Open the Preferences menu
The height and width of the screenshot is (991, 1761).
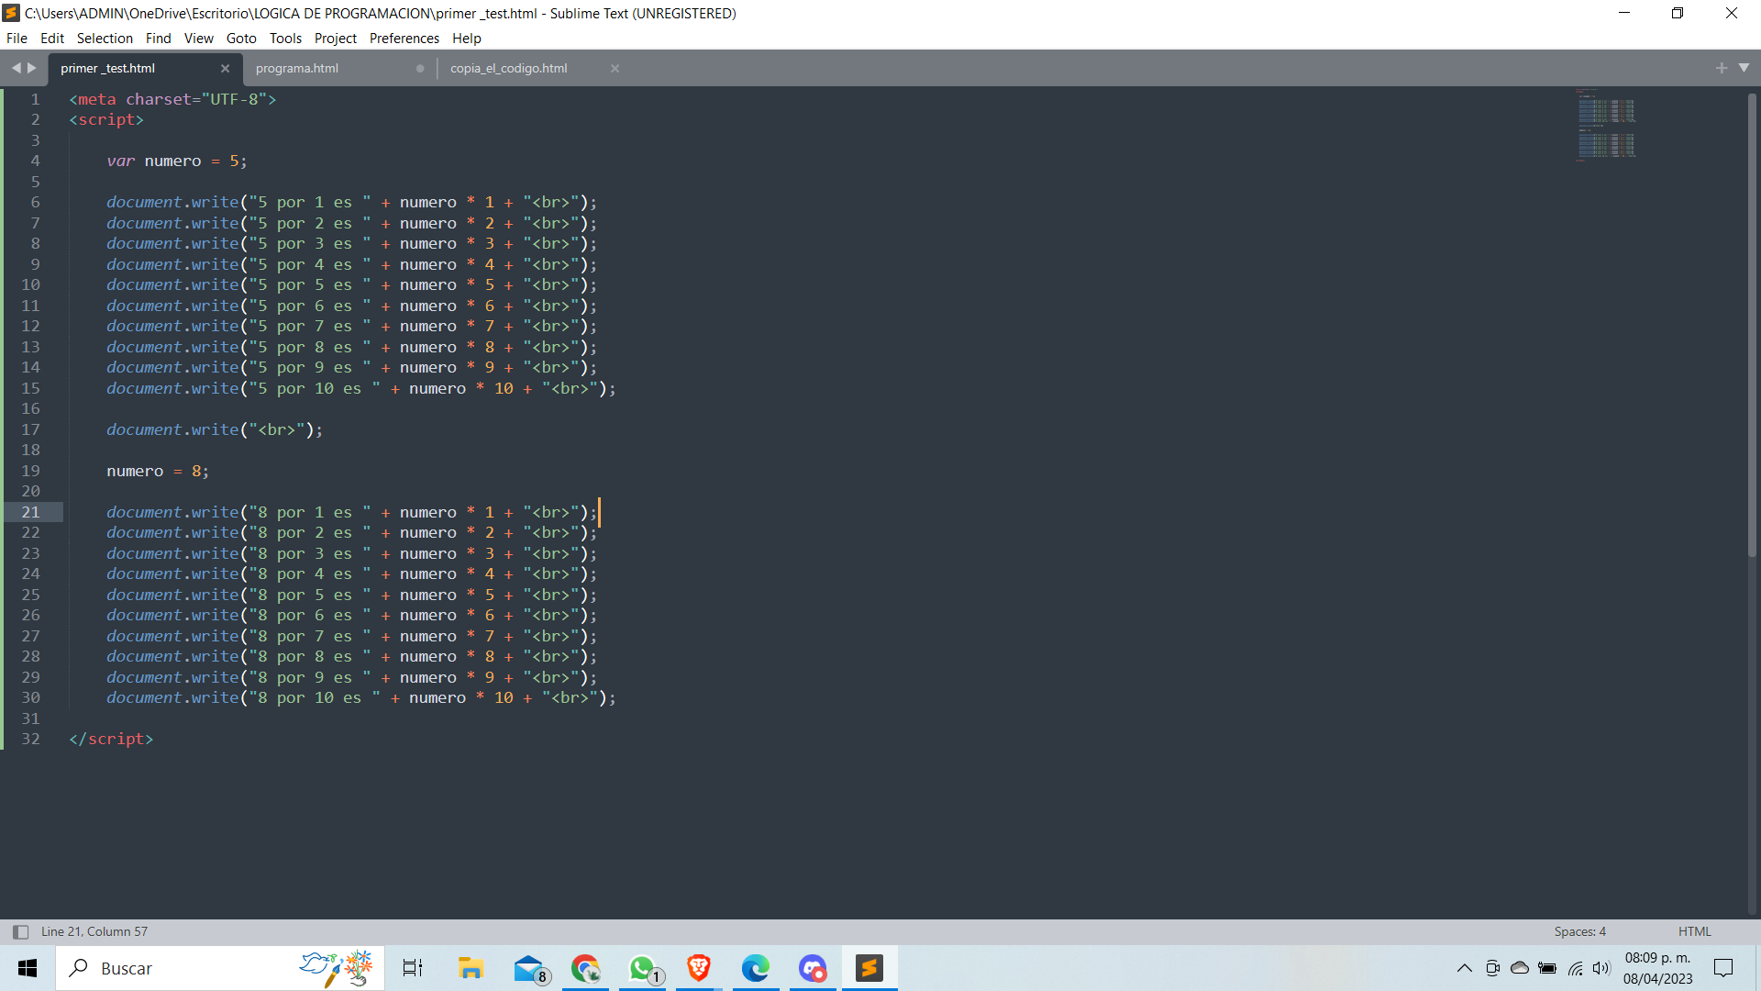pos(404,39)
